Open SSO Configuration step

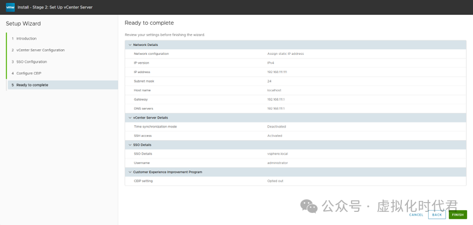pos(32,62)
